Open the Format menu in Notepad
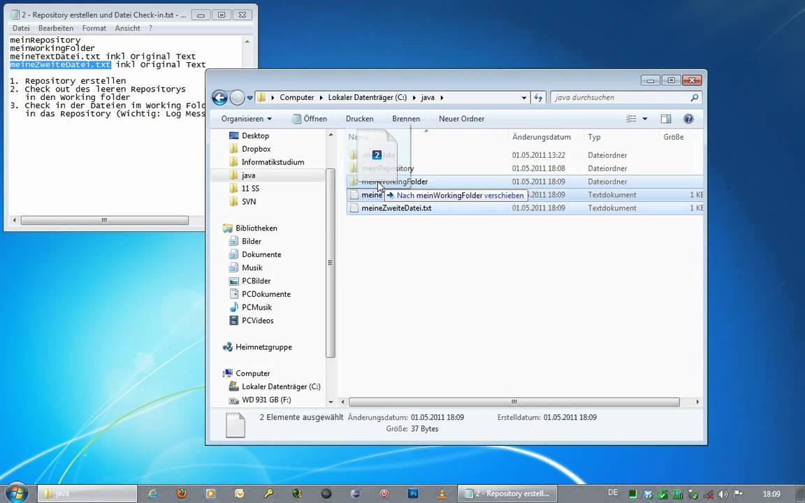 (x=94, y=28)
